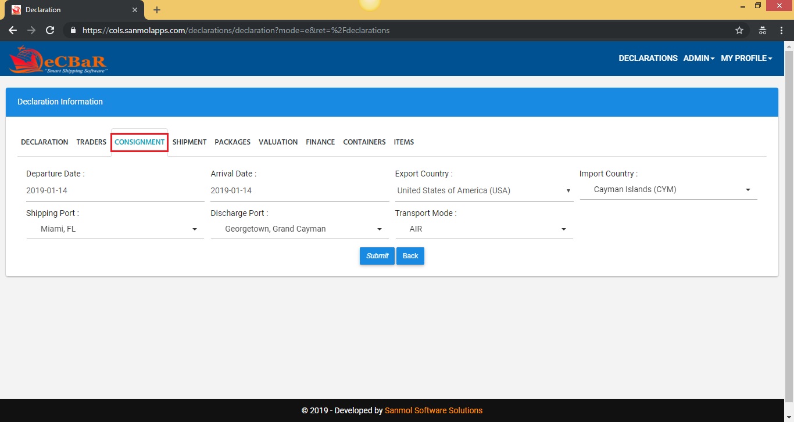This screenshot has width=794, height=422.
Task: Click the eCBaR logo
Action: click(58, 59)
